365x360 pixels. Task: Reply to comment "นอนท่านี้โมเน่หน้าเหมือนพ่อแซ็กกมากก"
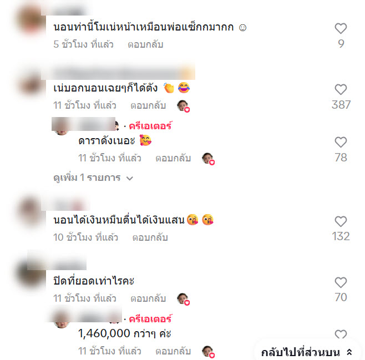coord(145,44)
